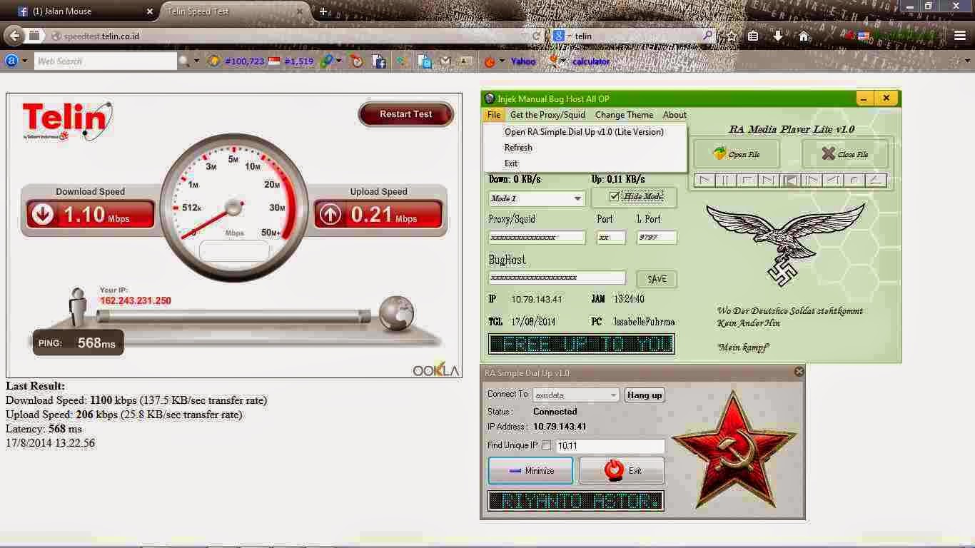Image resolution: width=975 pixels, height=548 pixels.
Task: Click the seventh media player control
Action: point(833,181)
